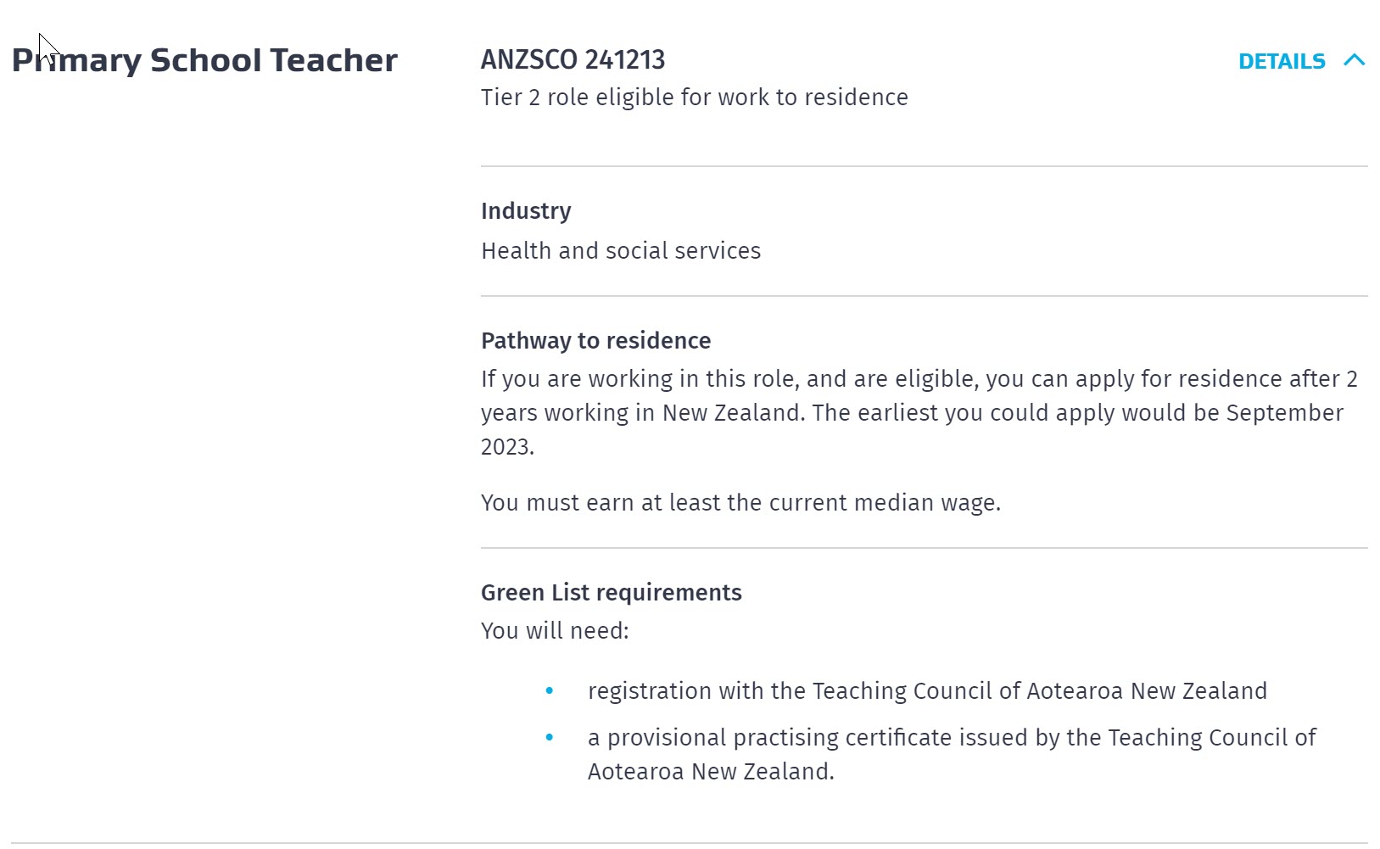The height and width of the screenshot is (849, 1380).
Task: Click the 'You will need:' line
Action: [x=555, y=631]
